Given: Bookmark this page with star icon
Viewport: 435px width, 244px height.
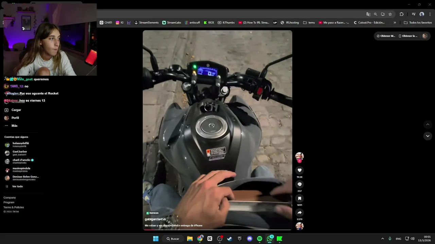Looking at the screenshot, I should coord(390,14).
